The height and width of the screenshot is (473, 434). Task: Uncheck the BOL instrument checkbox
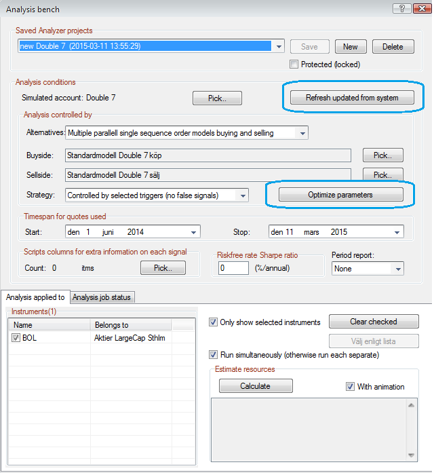16,337
